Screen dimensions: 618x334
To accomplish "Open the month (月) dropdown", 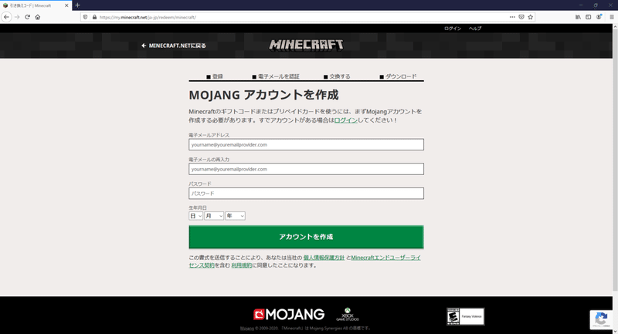I will (214, 215).
